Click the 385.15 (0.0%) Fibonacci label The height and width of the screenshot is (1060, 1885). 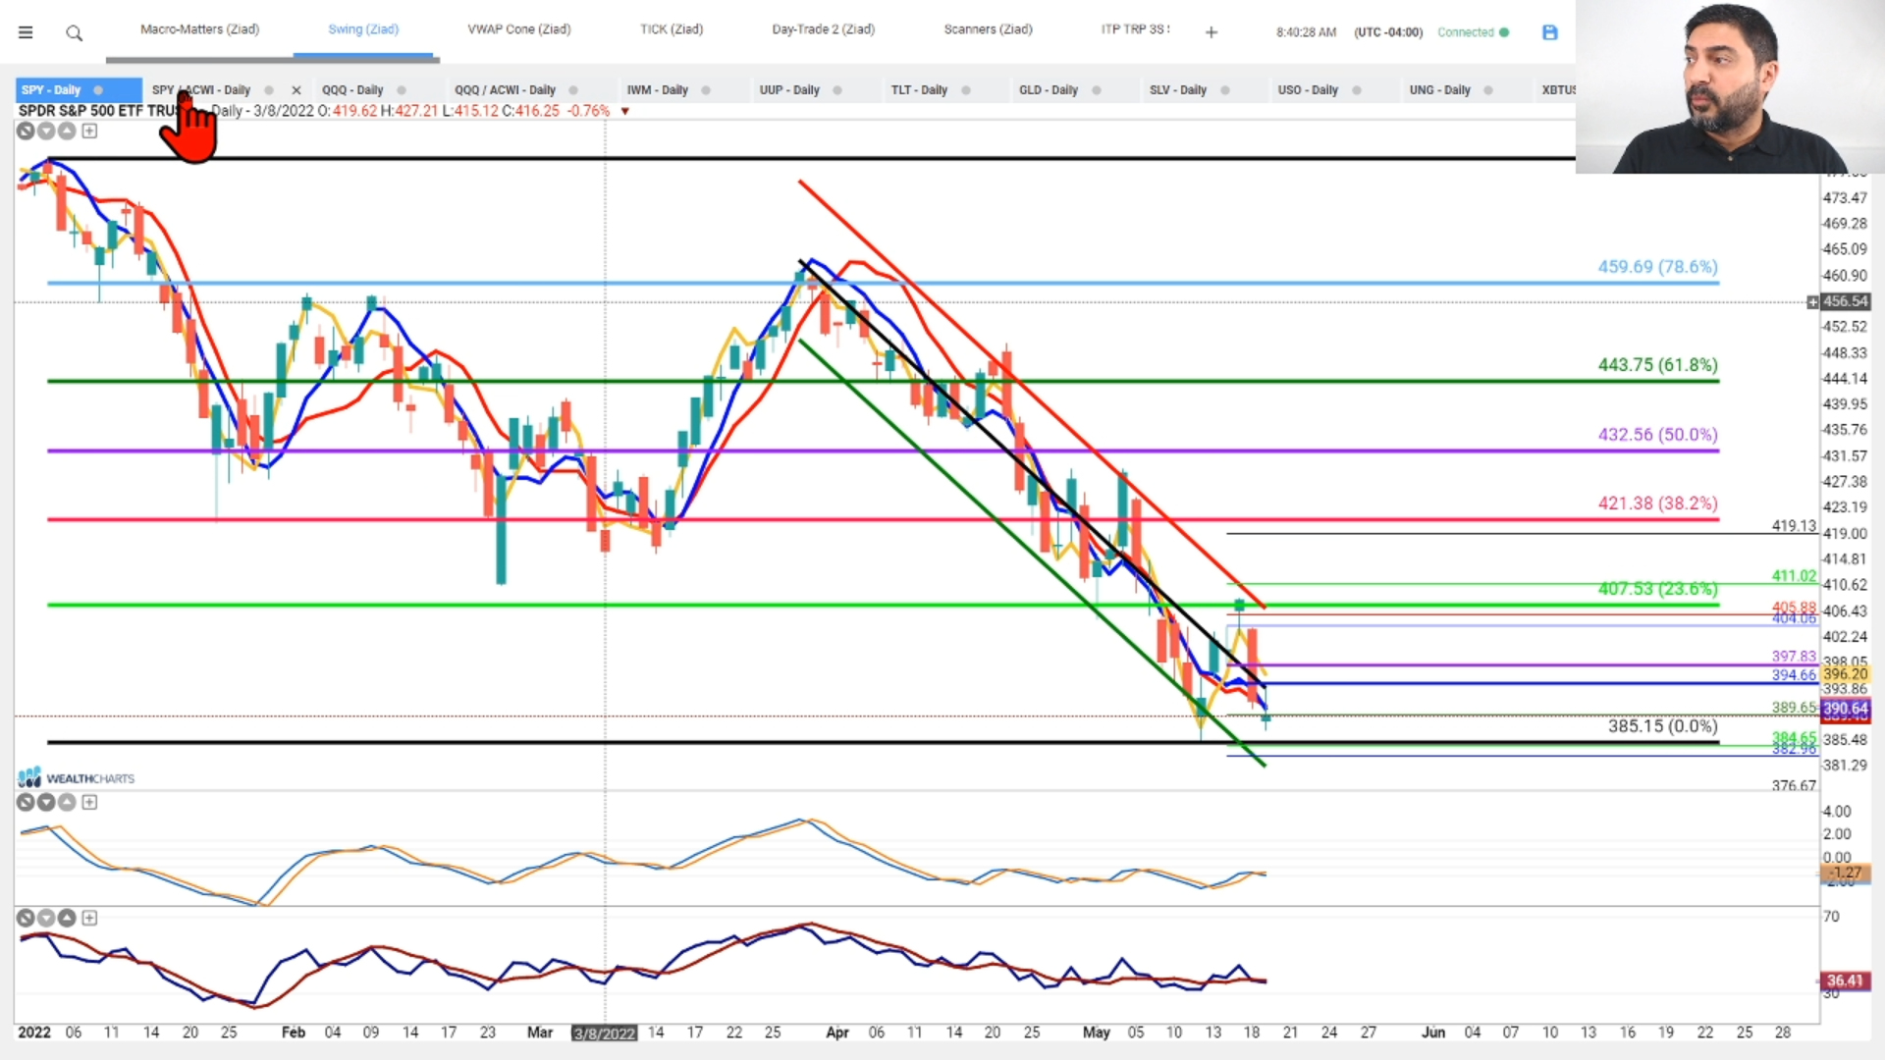pyautogui.click(x=1663, y=726)
